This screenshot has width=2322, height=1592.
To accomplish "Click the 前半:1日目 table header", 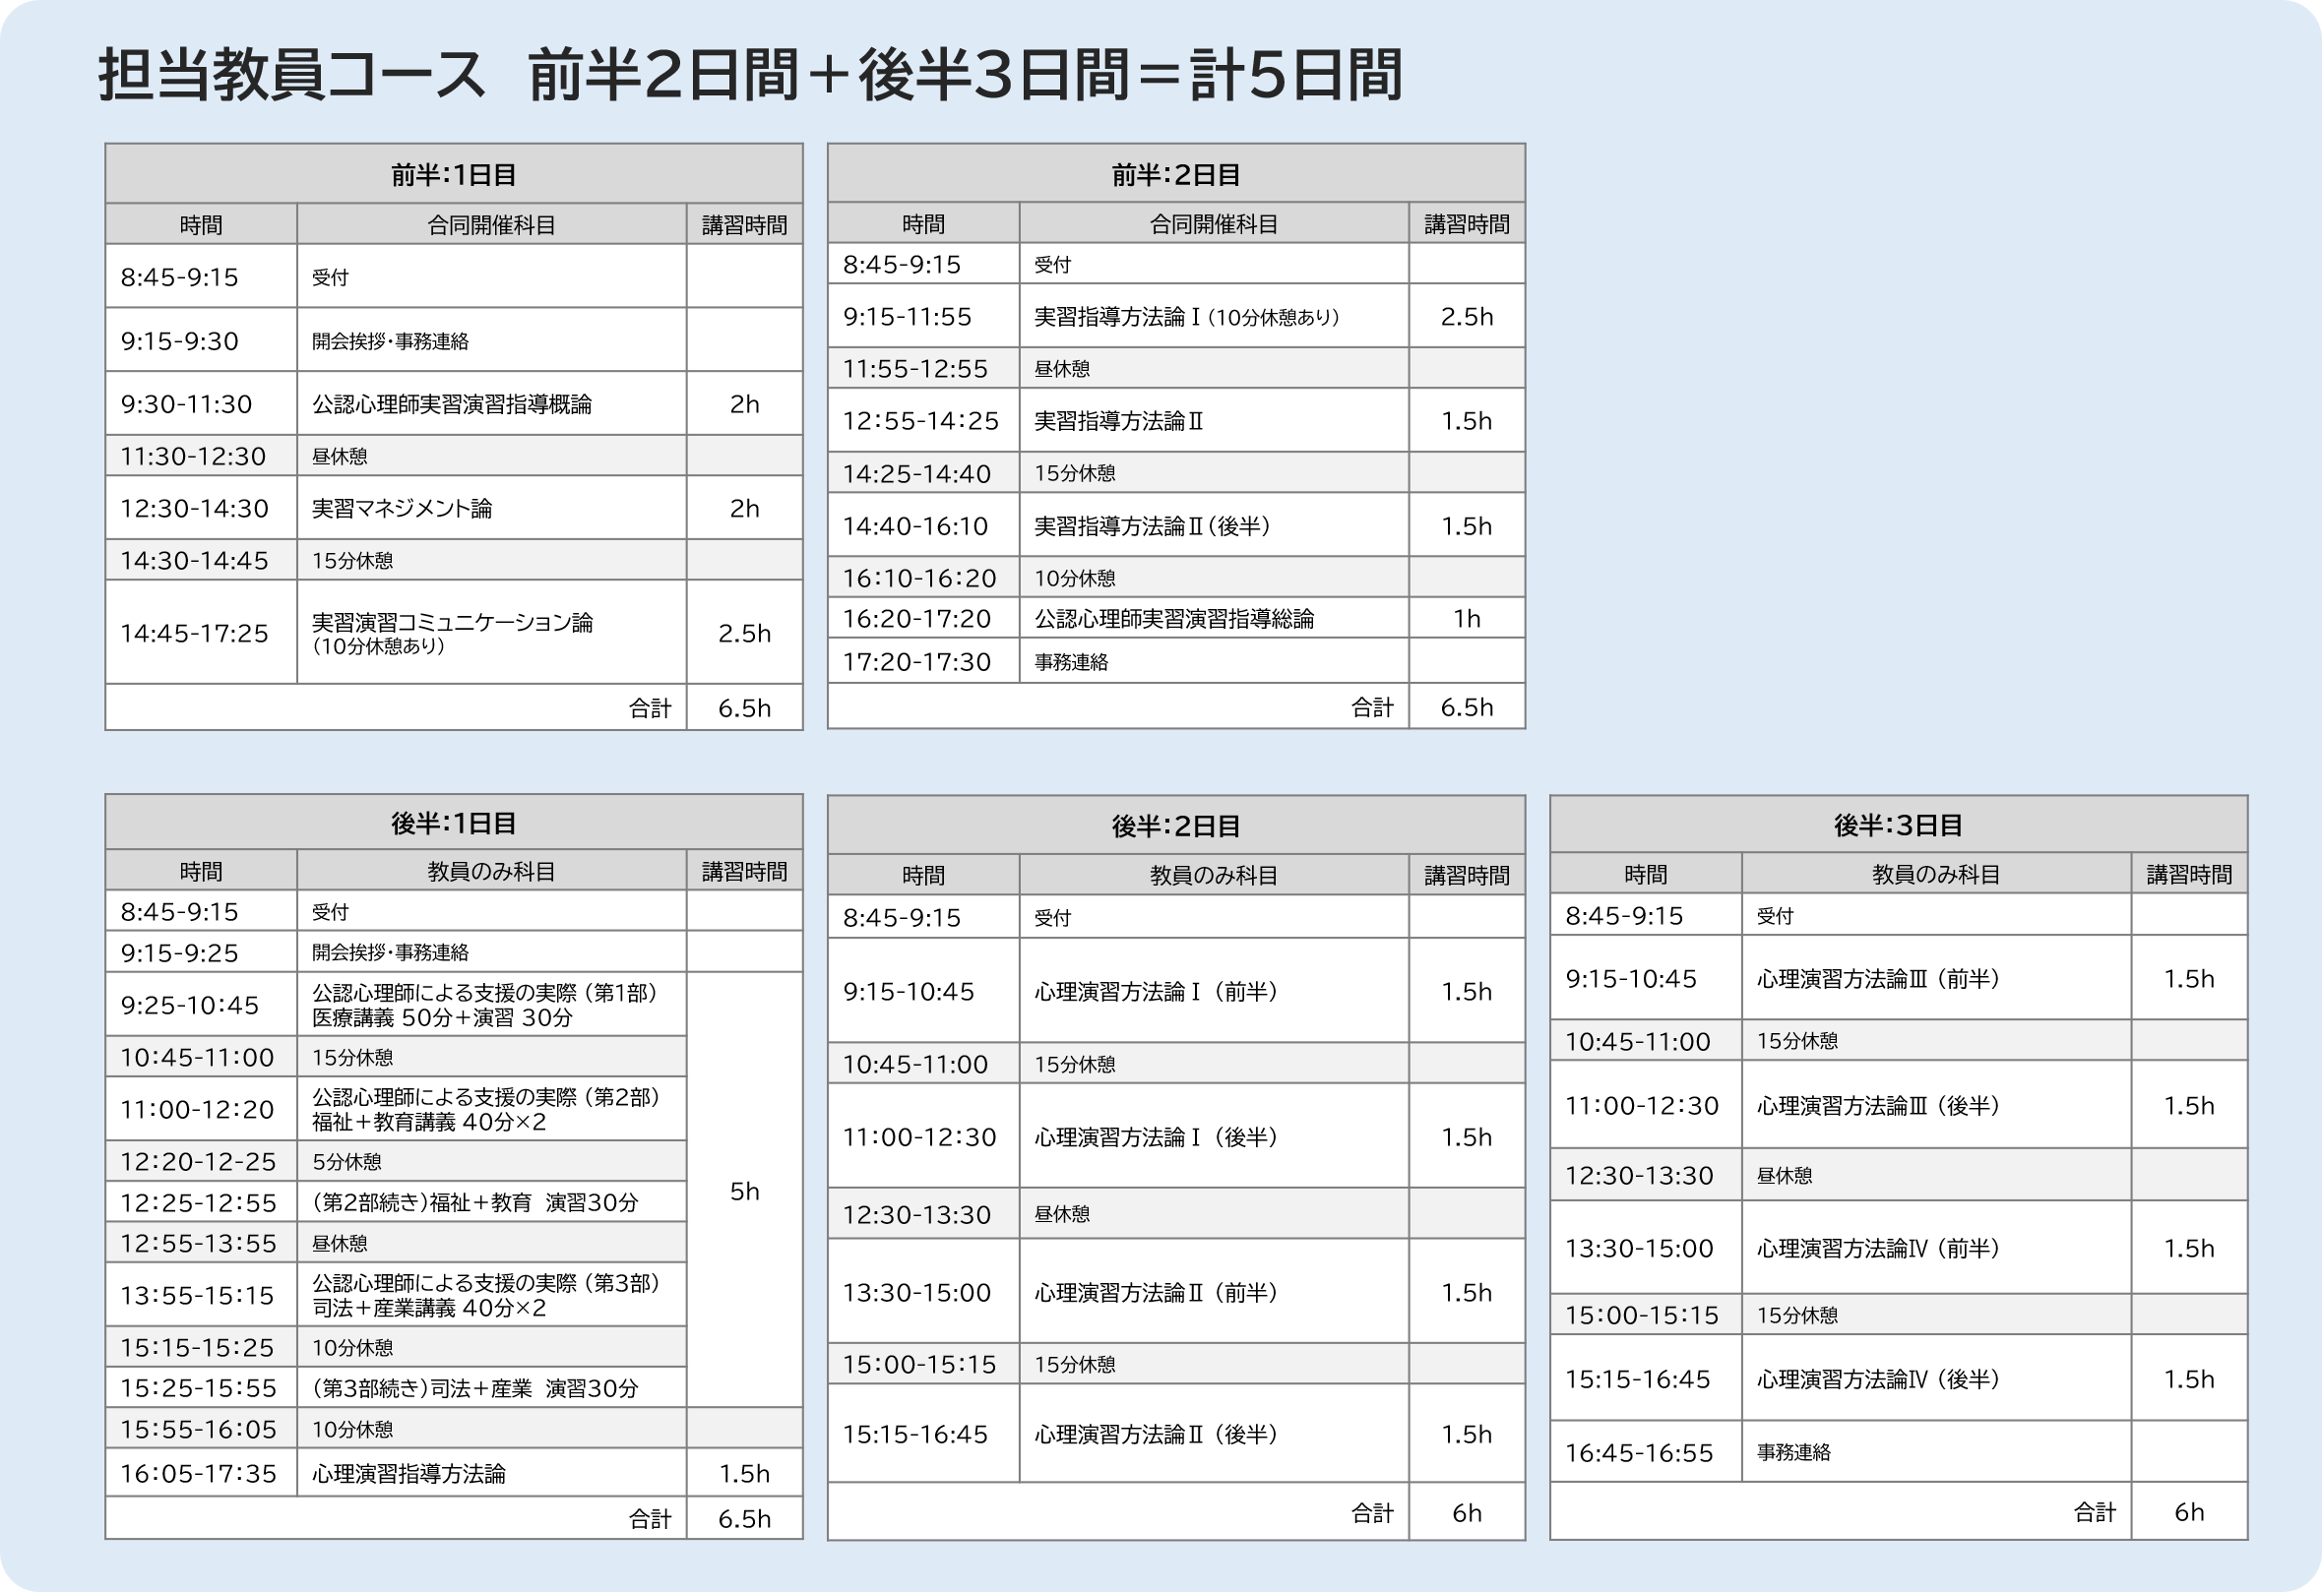I will pyautogui.click(x=454, y=174).
